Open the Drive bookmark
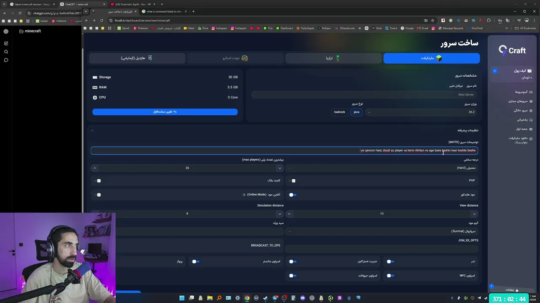Image resolution: width=540 pixels, height=303 pixels. (203, 28)
